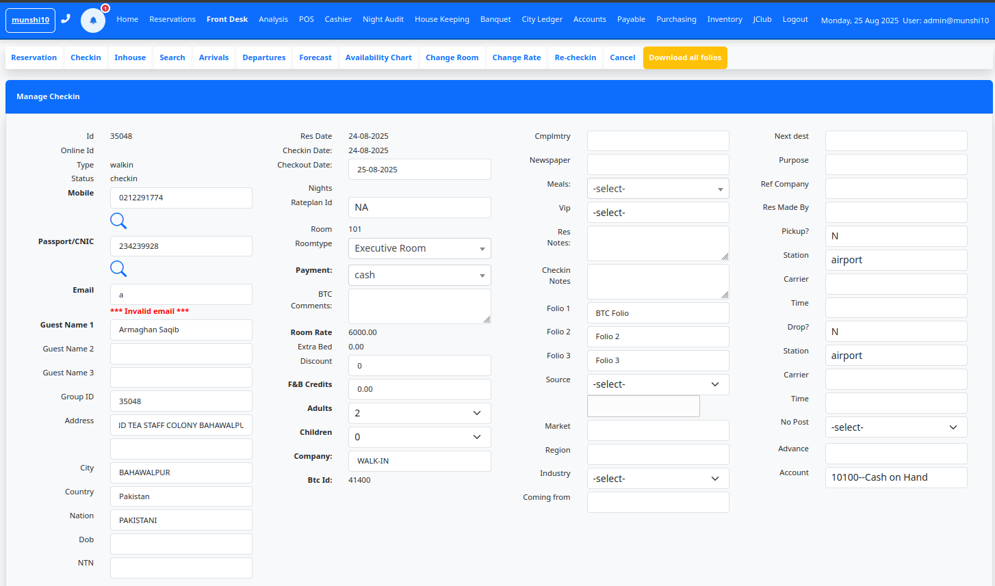Click the Change Room action
The width and height of the screenshot is (995, 586).
point(452,57)
